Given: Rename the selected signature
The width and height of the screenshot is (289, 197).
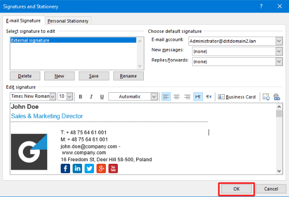Looking at the screenshot, I should click(128, 76).
